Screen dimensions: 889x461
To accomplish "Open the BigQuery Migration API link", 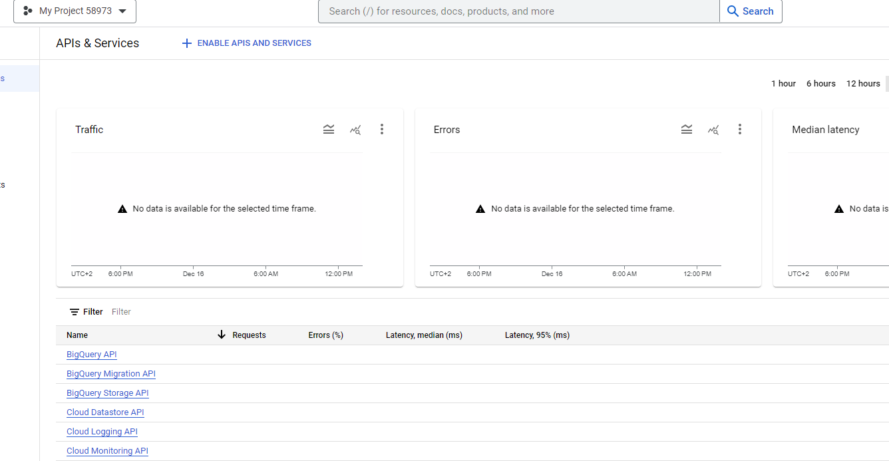I will pos(111,374).
